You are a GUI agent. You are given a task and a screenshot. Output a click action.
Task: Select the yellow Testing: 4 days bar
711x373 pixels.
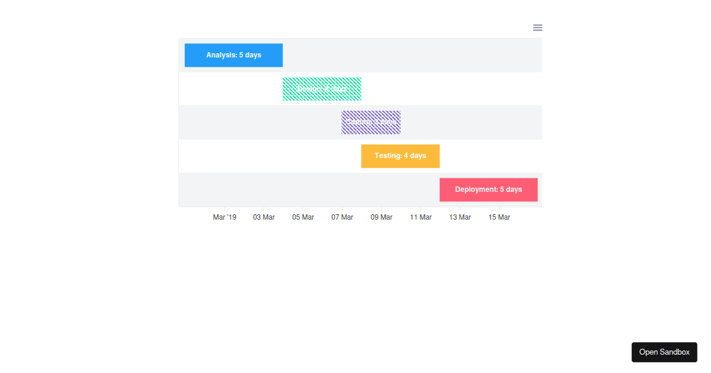point(400,156)
